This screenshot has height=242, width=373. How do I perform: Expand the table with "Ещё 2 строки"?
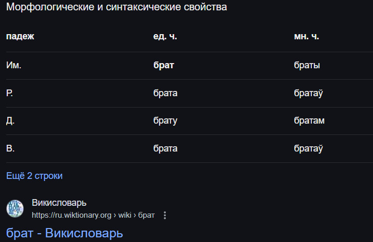click(x=34, y=176)
